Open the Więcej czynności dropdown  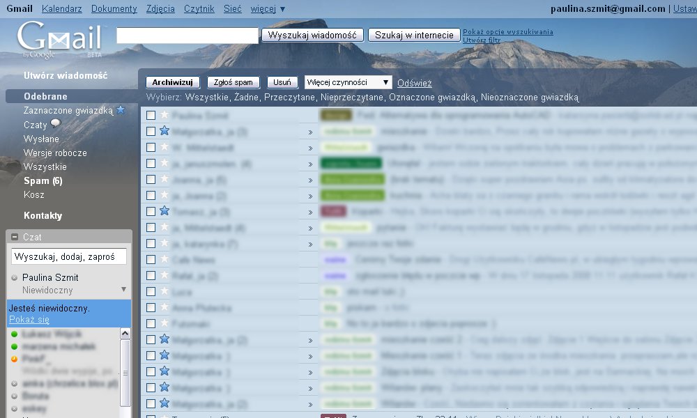pos(348,82)
